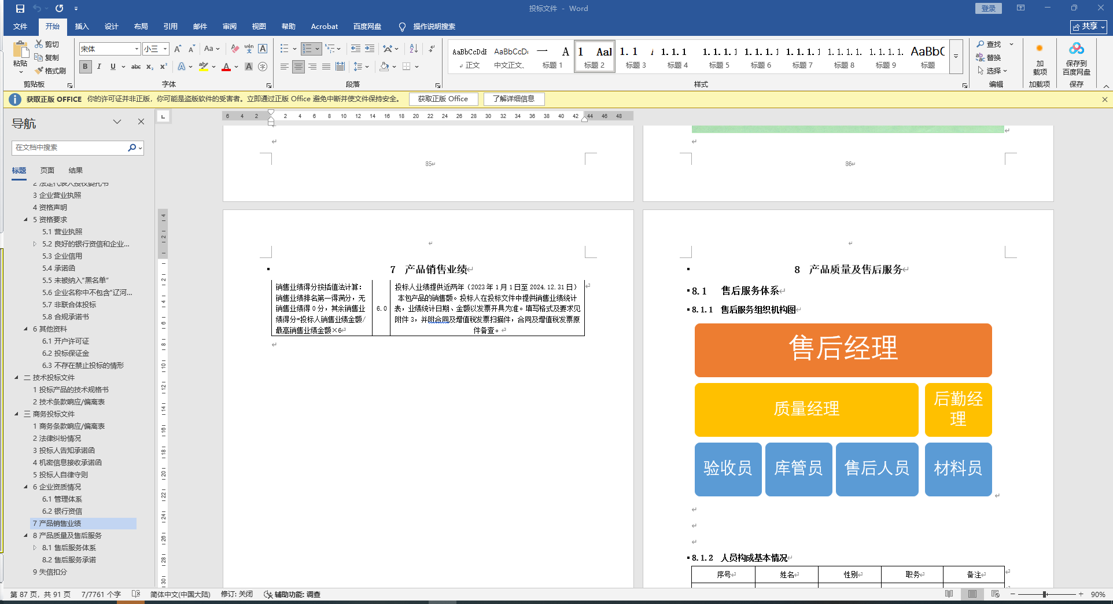The image size is (1113, 604).
Task: Sort the selection with the A-Z sort icon
Action: pyautogui.click(x=414, y=49)
